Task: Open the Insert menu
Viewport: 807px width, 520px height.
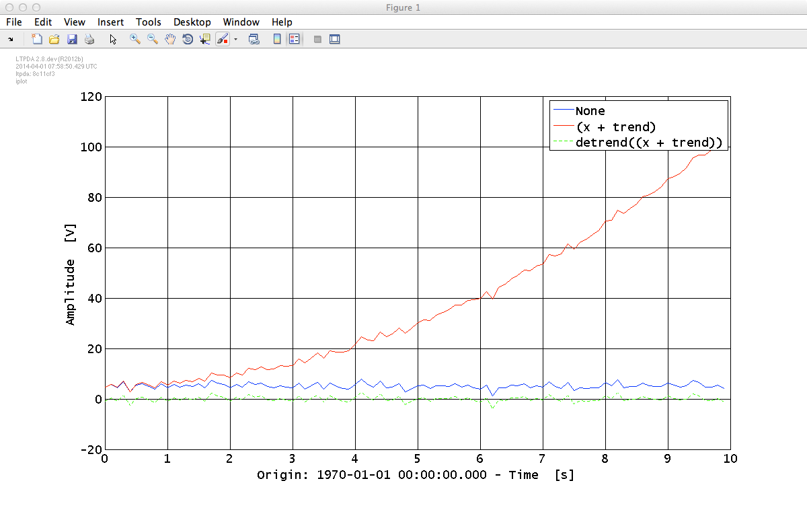Action: 110,22
